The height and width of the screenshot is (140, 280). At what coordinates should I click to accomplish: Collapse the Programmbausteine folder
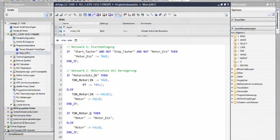(11, 45)
